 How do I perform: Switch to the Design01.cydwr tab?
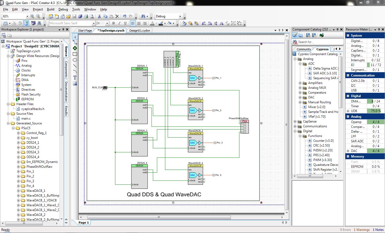(x=140, y=30)
